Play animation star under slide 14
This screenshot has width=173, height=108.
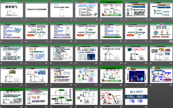tap(151, 41)
